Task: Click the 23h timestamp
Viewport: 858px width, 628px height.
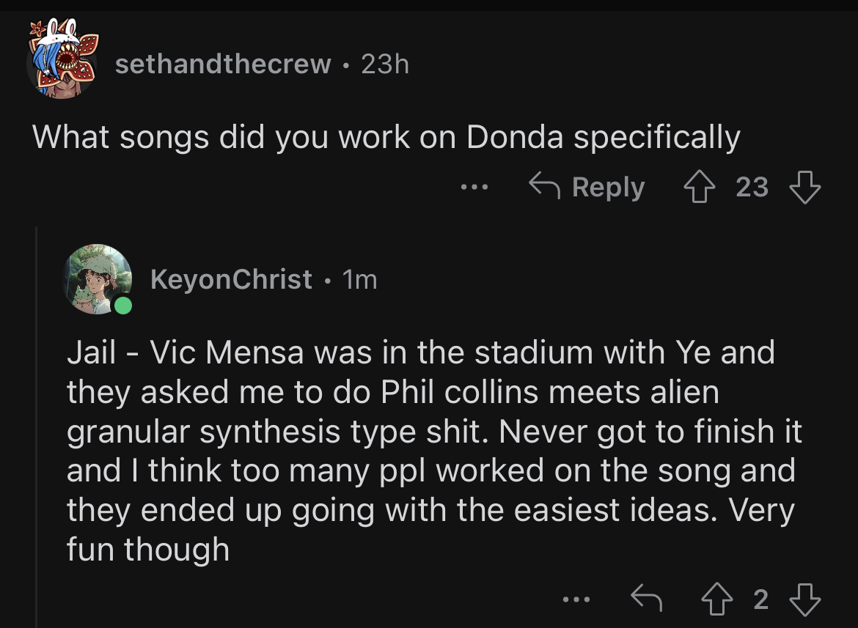Action: point(385,64)
